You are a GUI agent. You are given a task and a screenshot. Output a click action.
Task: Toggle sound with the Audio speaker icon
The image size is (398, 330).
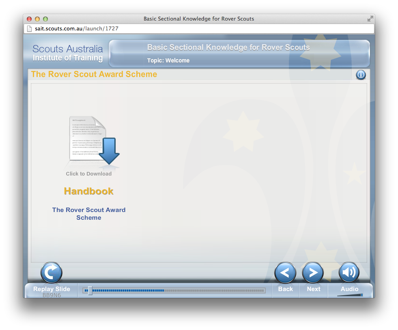click(x=349, y=272)
